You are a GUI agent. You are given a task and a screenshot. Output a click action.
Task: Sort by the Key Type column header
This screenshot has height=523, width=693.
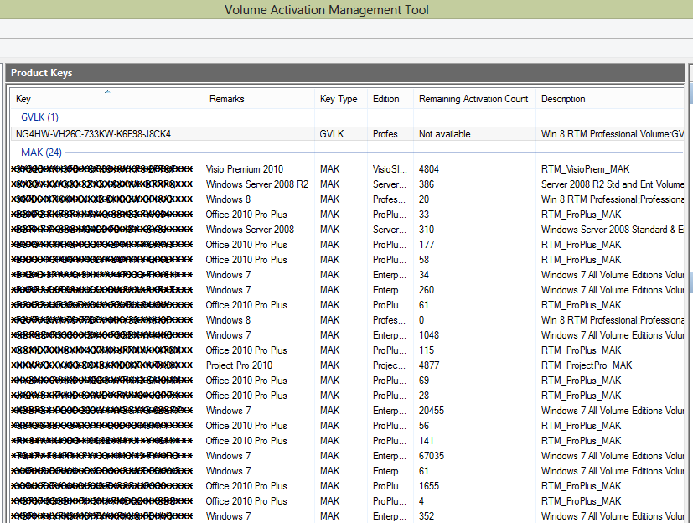point(341,99)
